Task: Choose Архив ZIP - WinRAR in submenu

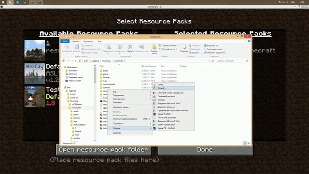Action: tap(174, 128)
